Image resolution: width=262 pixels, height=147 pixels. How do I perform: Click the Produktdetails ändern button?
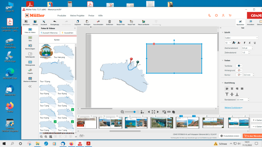tap(230, 136)
